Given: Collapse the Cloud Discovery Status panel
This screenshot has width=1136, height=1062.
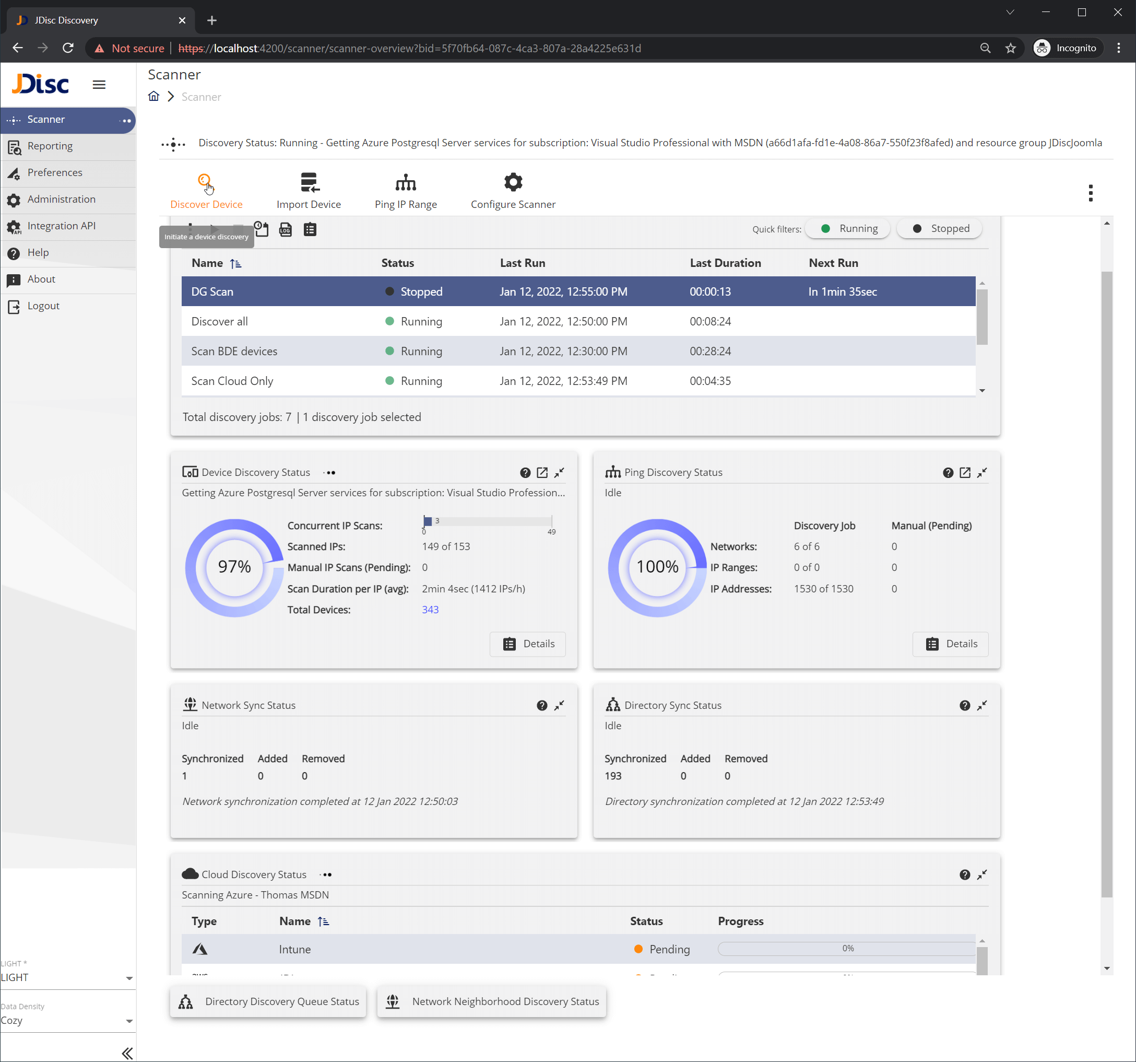Looking at the screenshot, I should click(981, 874).
